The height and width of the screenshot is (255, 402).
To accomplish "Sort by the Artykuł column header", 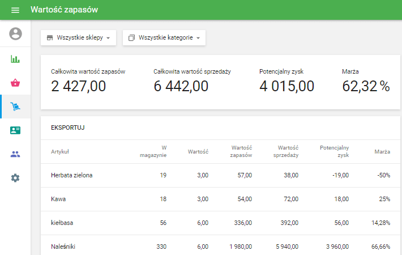I will coord(60,152).
